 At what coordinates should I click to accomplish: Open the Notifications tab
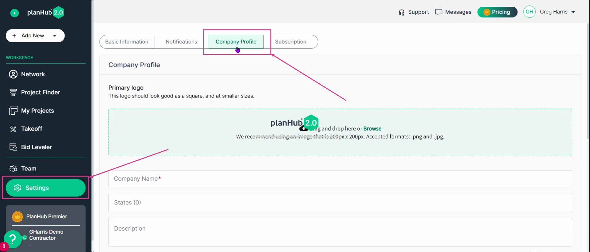(181, 42)
